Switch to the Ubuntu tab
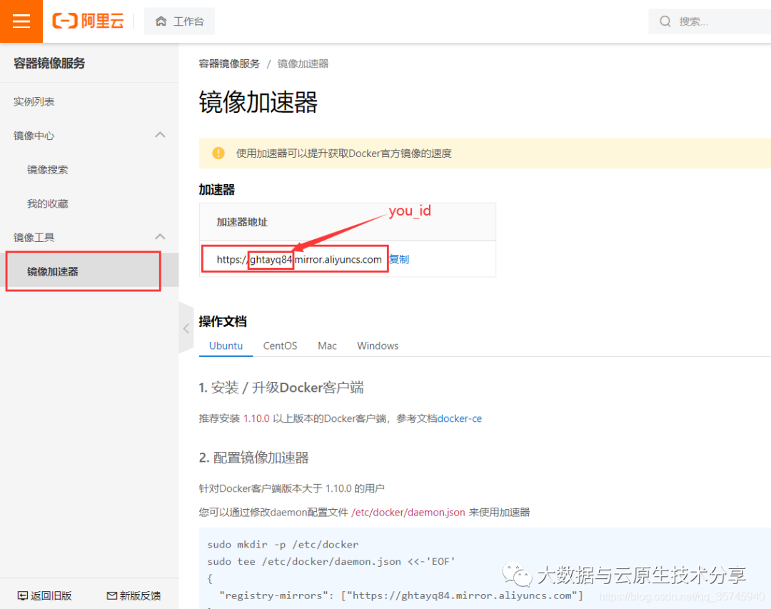The width and height of the screenshot is (771, 609). (x=226, y=346)
